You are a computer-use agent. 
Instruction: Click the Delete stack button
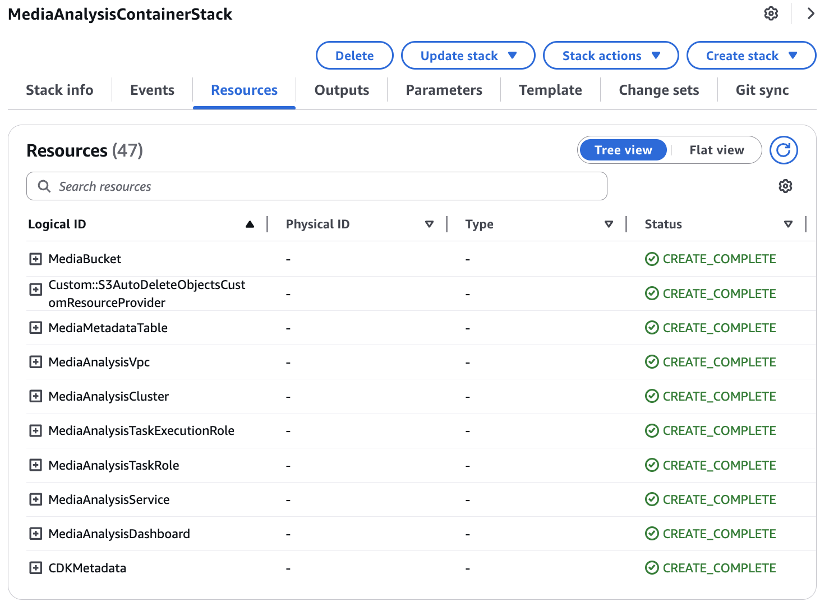point(354,56)
